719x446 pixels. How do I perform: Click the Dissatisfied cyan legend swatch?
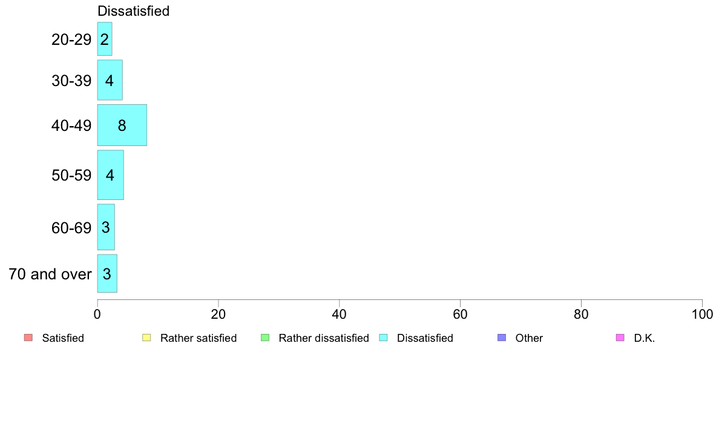coord(383,338)
